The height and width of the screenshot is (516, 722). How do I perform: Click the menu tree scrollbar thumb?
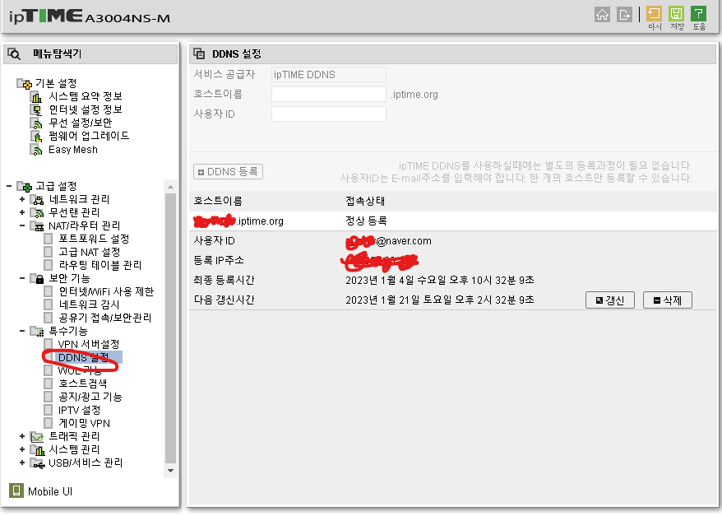[170, 328]
